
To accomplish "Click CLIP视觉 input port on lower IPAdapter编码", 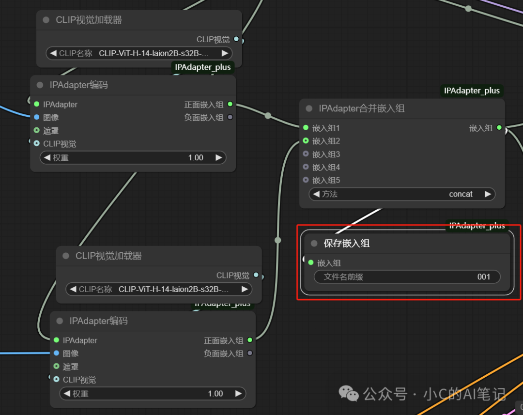I will 56,379.
